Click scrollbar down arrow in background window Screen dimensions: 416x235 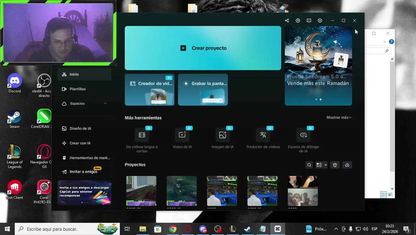[392, 189]
